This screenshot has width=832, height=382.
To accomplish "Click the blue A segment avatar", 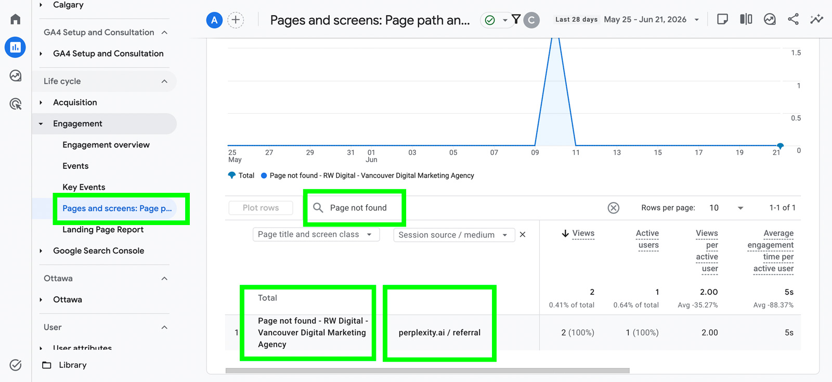I will click(x=214, y=20).
